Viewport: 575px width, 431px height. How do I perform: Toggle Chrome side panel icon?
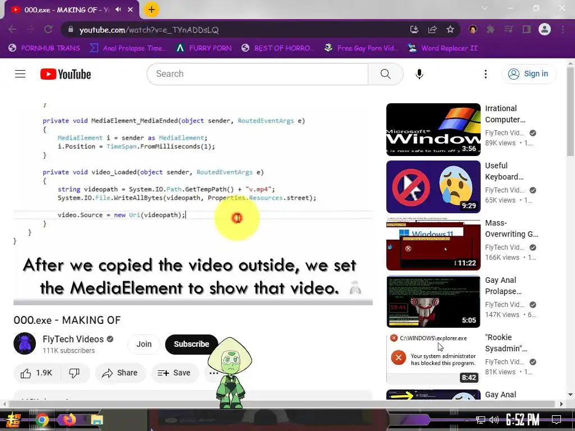pos(527,29)
